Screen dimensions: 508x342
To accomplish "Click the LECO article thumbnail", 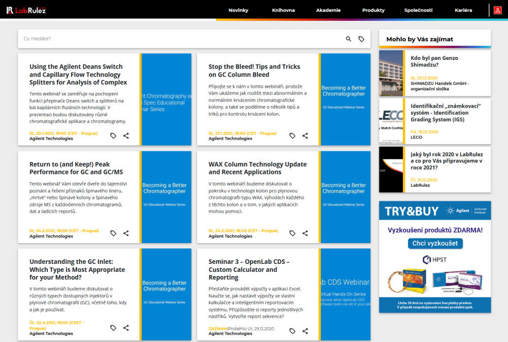I will pos(391,121).
